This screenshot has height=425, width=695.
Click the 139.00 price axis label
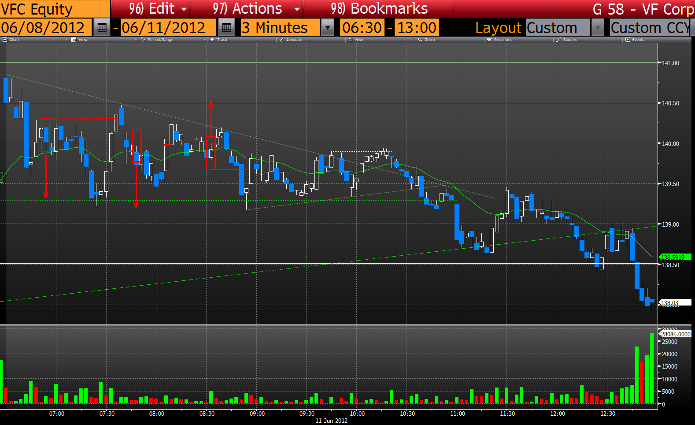click(671, 224)
